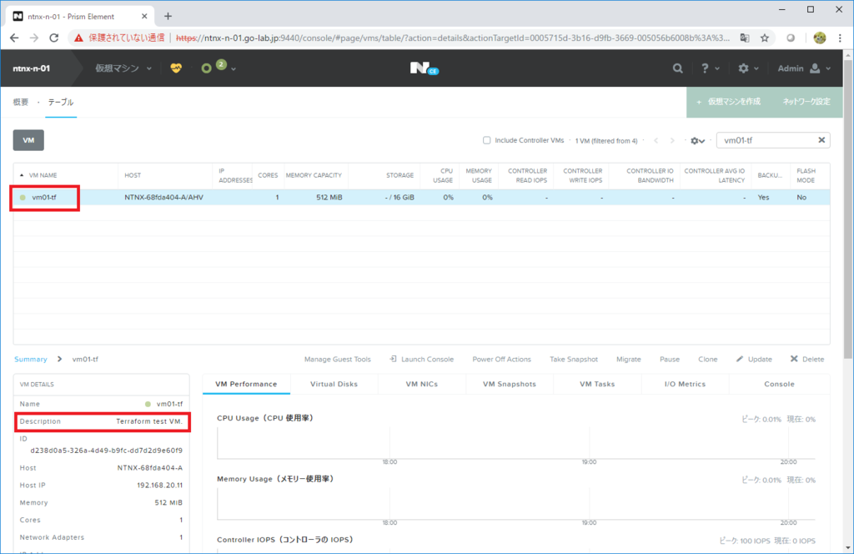Toggle Include Controller VMs checkbox

[487, 140]
